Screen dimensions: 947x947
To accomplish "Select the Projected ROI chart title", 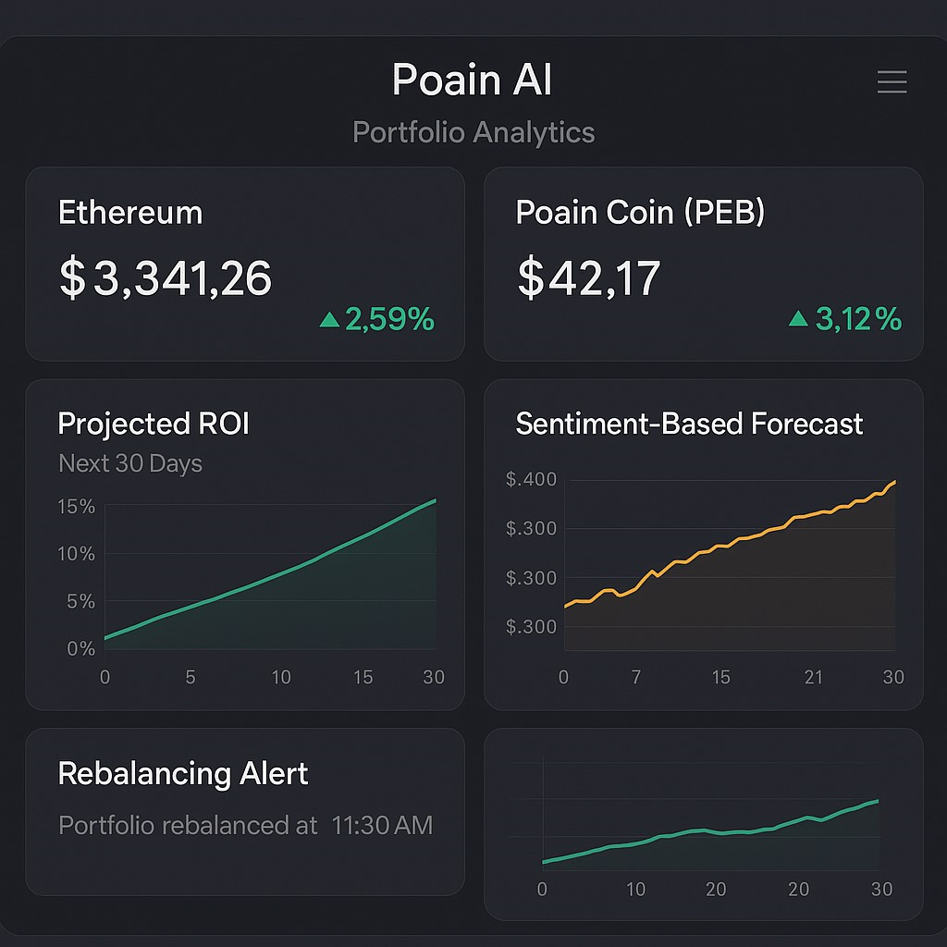I will 154,424.
